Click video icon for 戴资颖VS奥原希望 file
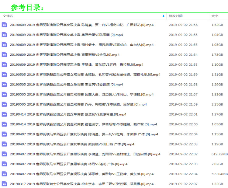 tap(4, 114)
